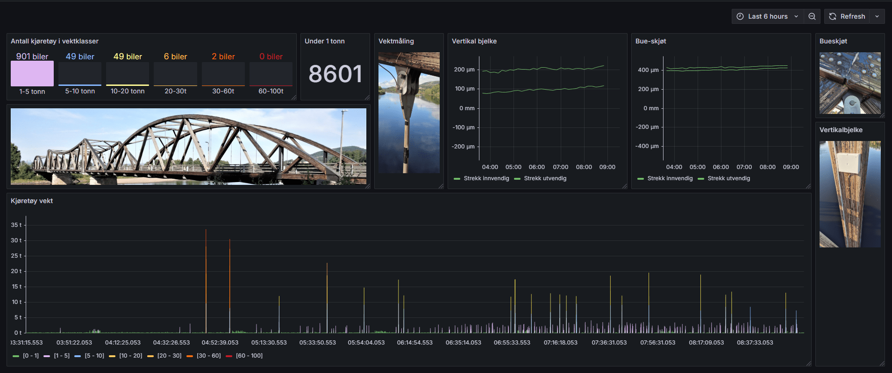The width and height of the screenshot is (892, 373).
Task: Click the 8601 stat value
Action: [335, 74]
